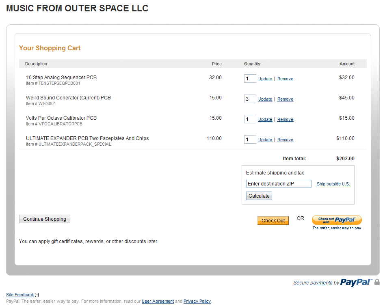The height and width of the screenshot is (308, 385).
Task: Remove the Volts Per Octave Calibrator PCB
Action: [x=285, y=120]
